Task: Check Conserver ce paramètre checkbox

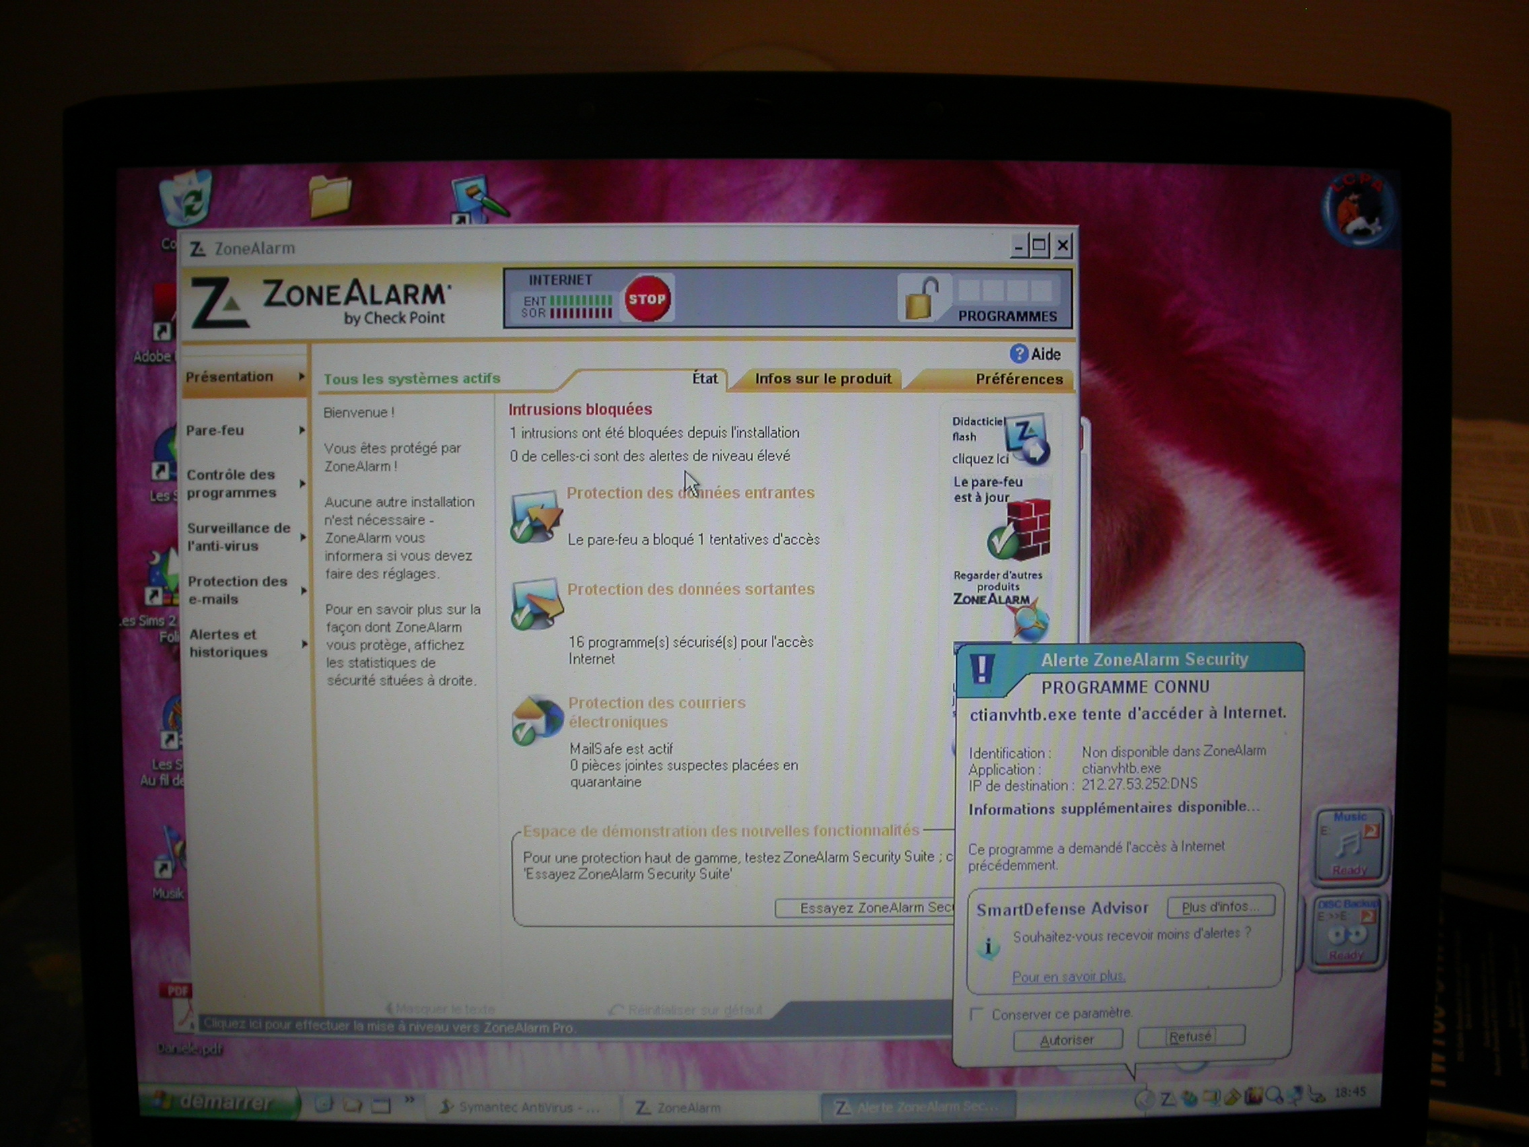Action: tap(976, 1014)
